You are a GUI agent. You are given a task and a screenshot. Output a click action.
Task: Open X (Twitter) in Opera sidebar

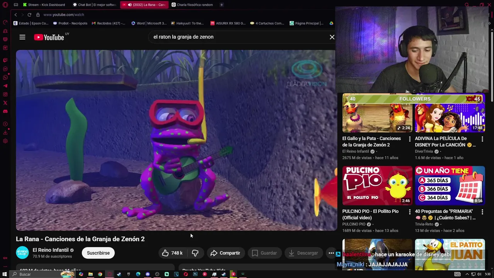pyautogui.click(x=5, y=103)
